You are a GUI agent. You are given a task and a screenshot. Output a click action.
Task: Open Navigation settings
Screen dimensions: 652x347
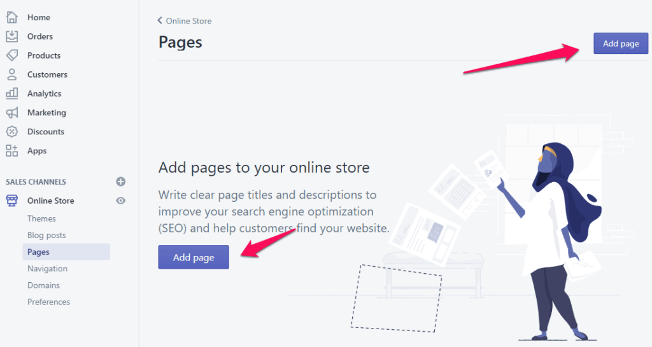pyautogui.click(x=47, y=269)
